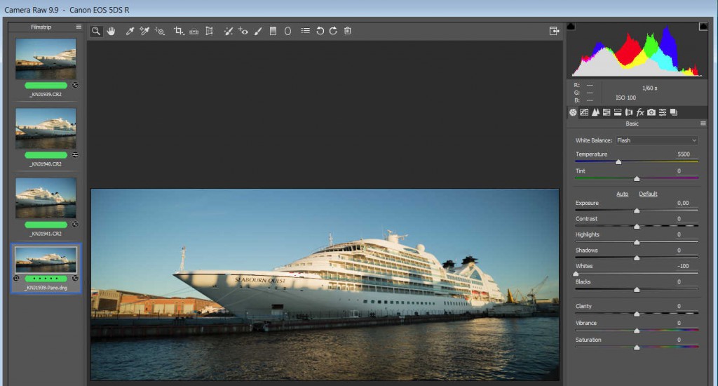
Task: Activate the Crop tool
Action: tap(178, 31)
